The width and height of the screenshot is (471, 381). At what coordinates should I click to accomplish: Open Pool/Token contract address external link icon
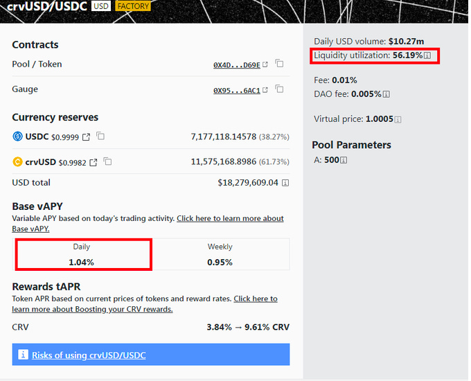point(265,64)
